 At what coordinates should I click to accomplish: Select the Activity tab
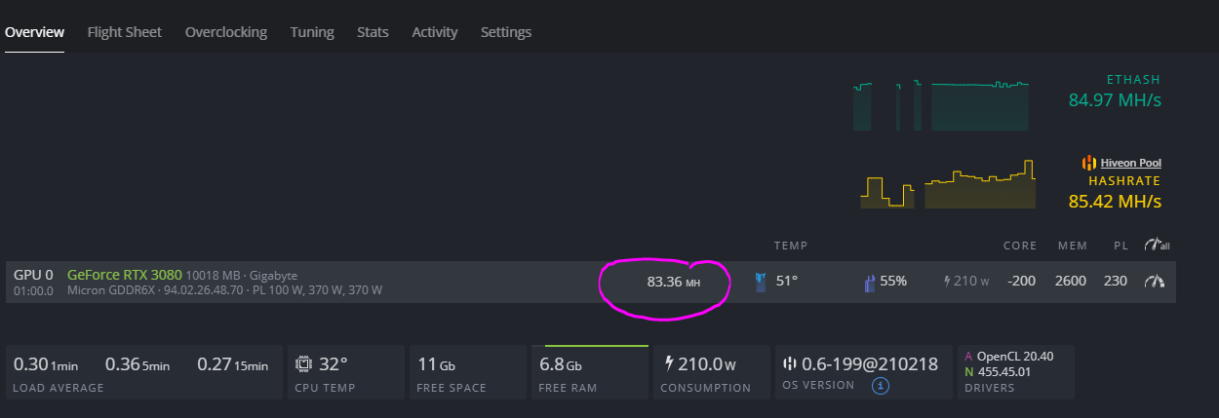[x=435, y=32]
